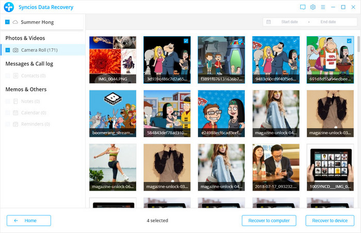361x233 pixels.
Task: Select the IMG_0044.PNG thumbnail
Action: tap(113, 60)
